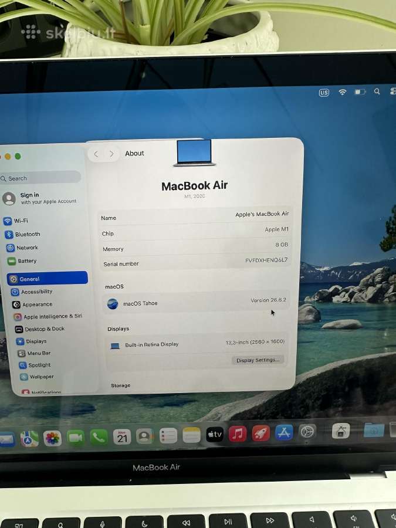
Task: Select General in the sidebar
Action: coord(47,279)
